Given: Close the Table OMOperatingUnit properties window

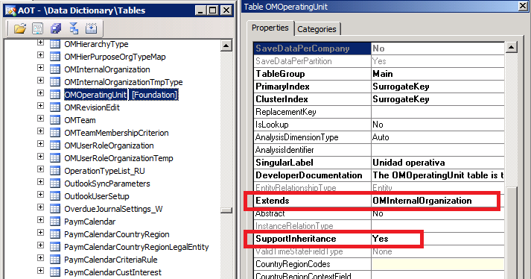Looking at the screenshot, I should click(x=524, y=6).
